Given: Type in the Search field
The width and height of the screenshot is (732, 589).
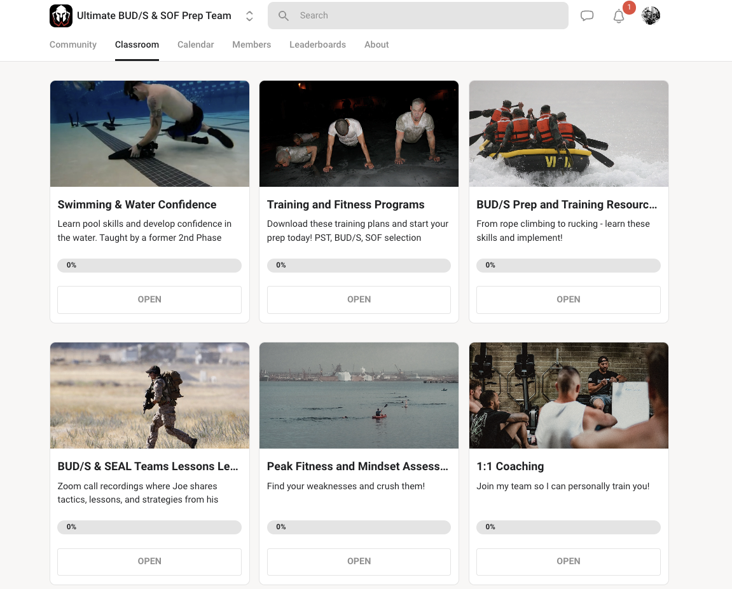Looking at the screenshot, I should coord(426,16).
